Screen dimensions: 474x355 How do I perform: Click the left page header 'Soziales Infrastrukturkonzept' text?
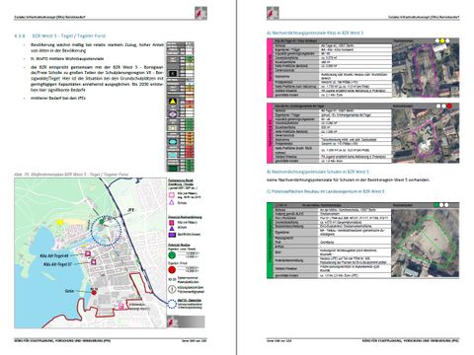tap(49, 17)
